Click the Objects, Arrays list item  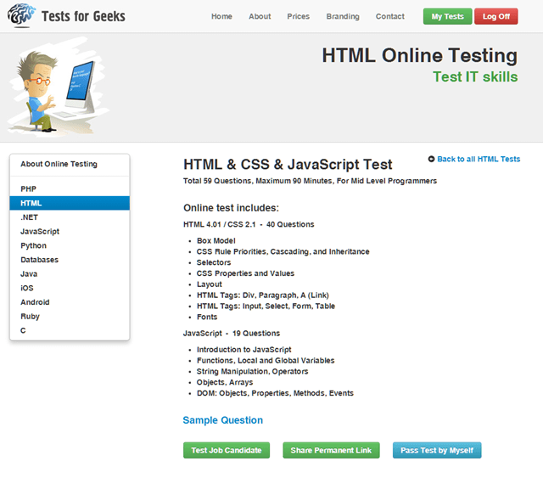[x=225, y=382]
